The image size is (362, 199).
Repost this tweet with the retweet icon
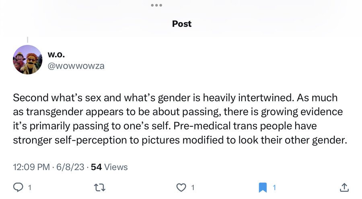tap(100, 187)
